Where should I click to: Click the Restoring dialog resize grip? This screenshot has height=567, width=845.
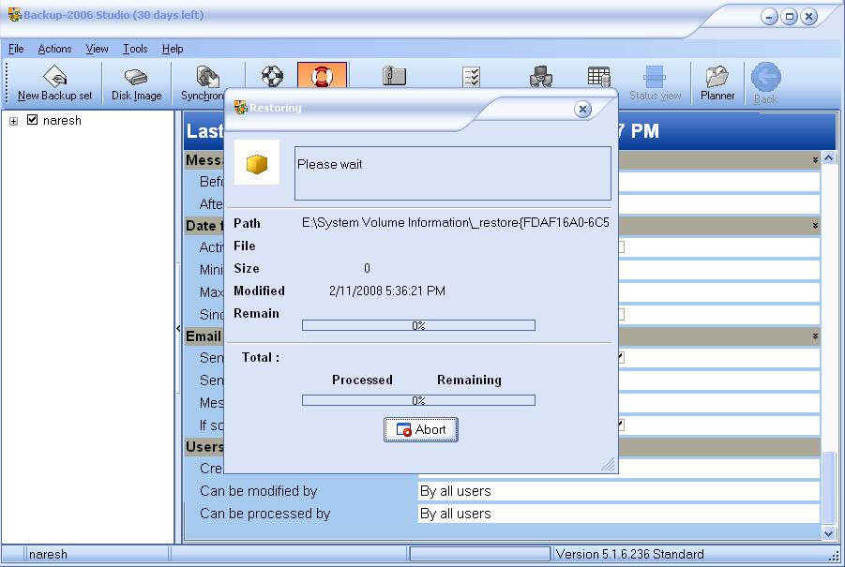609,465
